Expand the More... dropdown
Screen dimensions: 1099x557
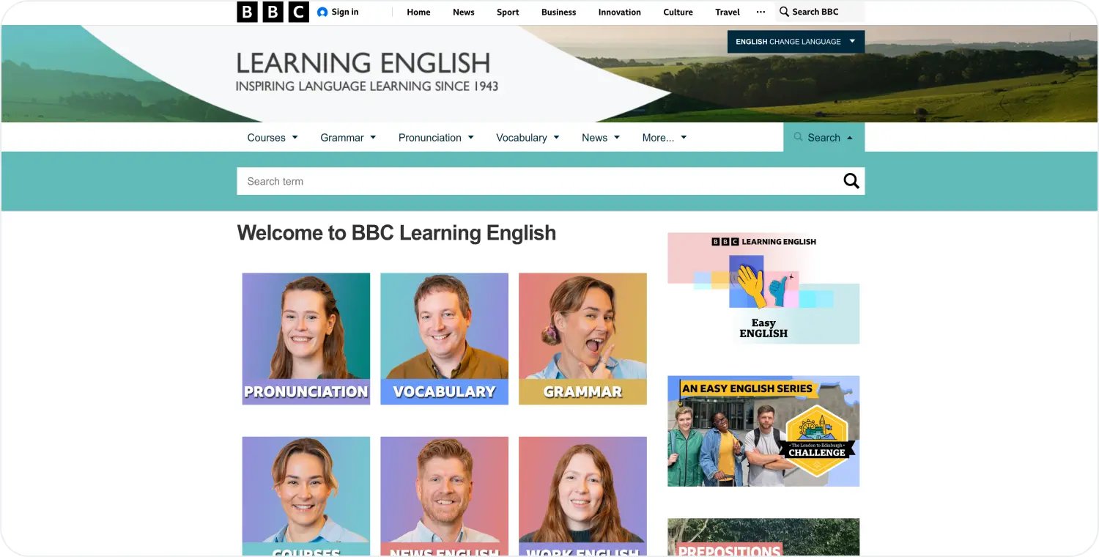pyautogui.click(x=664, y=137)
